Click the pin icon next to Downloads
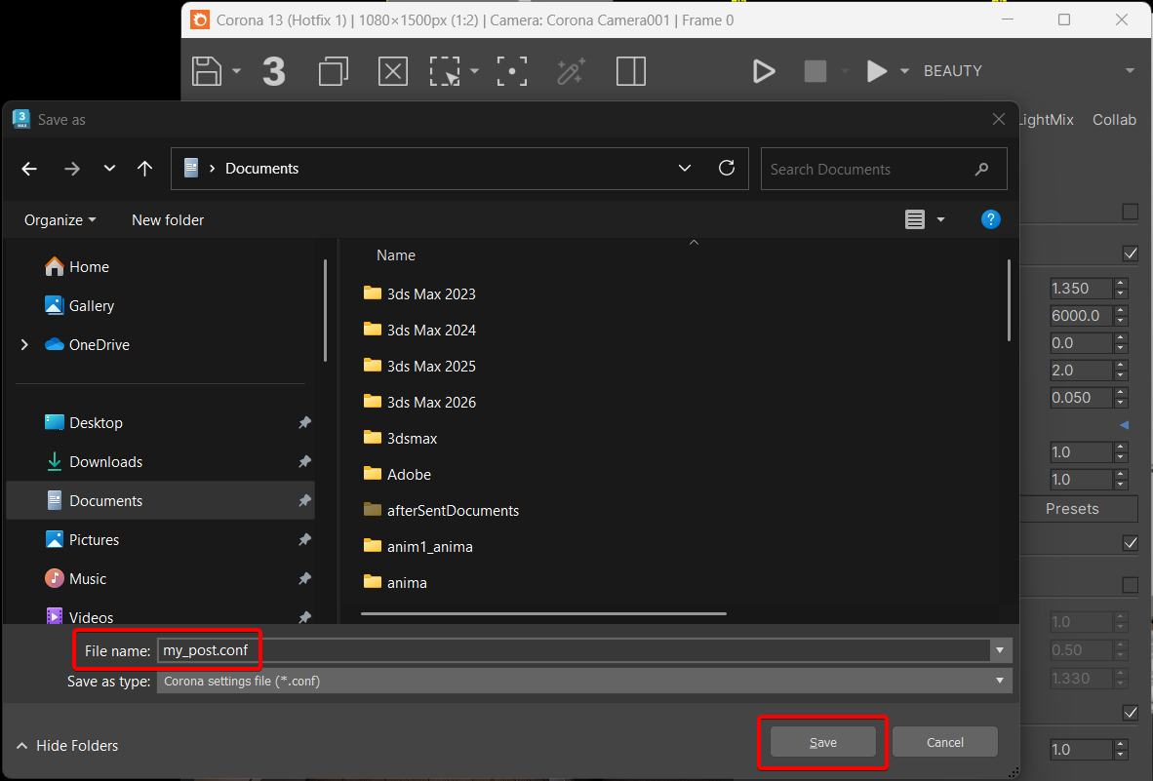 (x=304, y=461)
